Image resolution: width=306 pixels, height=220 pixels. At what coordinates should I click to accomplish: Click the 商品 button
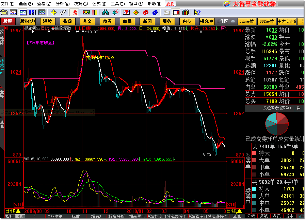127,21
